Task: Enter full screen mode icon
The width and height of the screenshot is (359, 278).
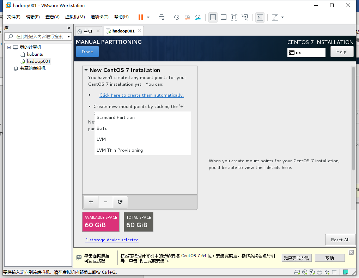Action: (x=234, y=17)
